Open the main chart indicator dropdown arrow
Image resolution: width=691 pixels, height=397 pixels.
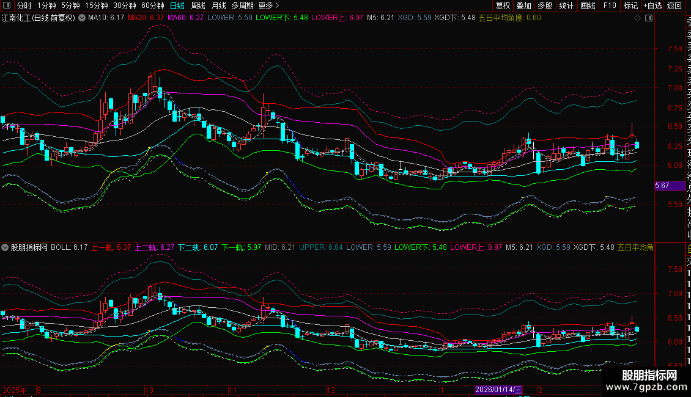tap(82, 18)
